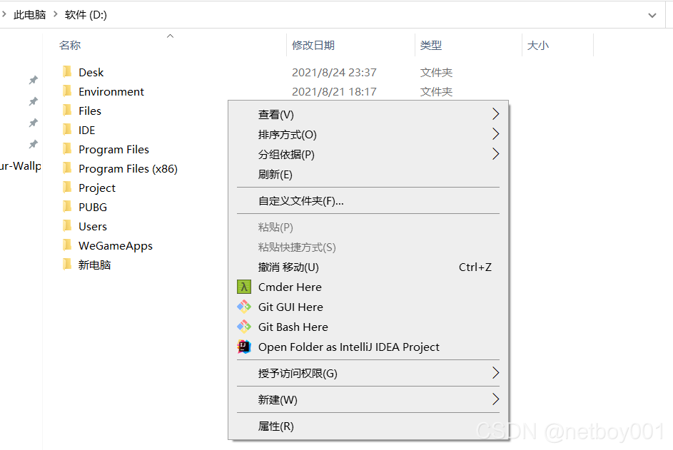
Task: Click the Git Bash Here icon
Action: point(244,327)
